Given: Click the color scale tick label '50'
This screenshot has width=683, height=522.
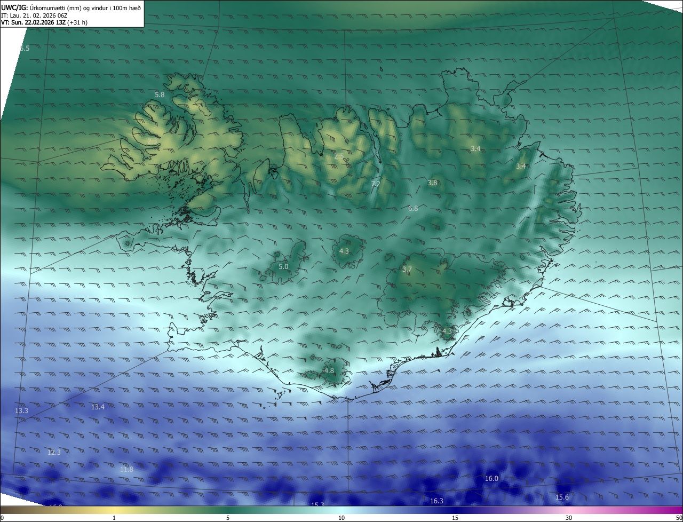Looking at the screenshot, I should click(x=679, y=518).
